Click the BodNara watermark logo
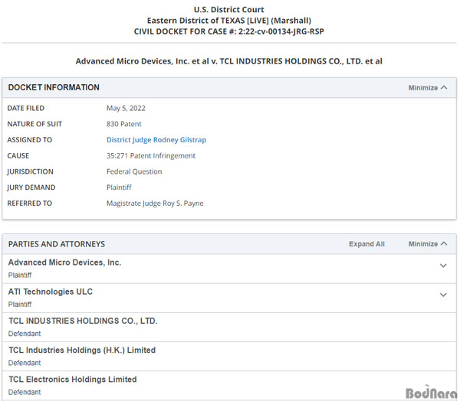Screen dimensions: 460x401 pos(431,393)
